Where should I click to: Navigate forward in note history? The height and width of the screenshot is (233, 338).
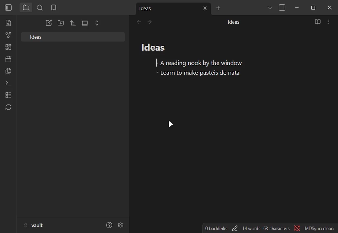tap(149, 22)
